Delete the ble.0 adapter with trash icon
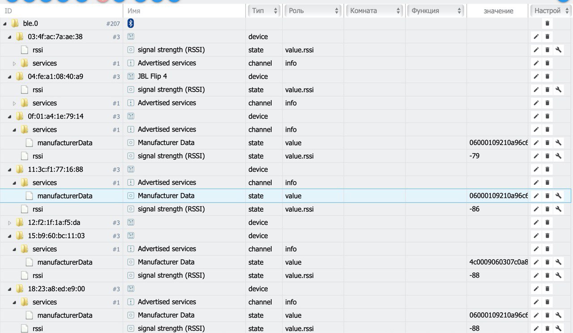The width and height of the screenshot is (573, 333). (x=547, y=23)
